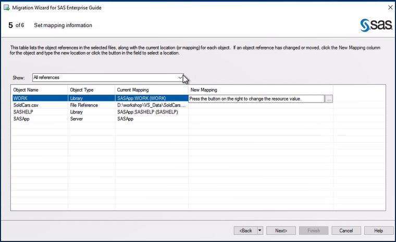The image size is (396, 242).
Task: Sort by Object Type column header
Action: [91, 90]
